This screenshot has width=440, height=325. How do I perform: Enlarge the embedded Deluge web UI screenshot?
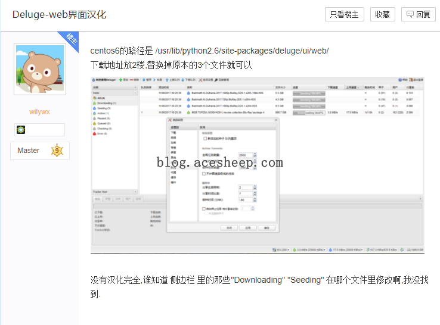pos(258,165)
